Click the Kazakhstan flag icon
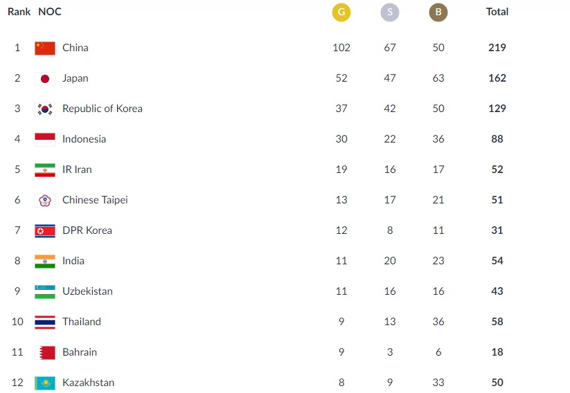The width and height of the screenshot is (570, 393). click(x=45, y=383)
